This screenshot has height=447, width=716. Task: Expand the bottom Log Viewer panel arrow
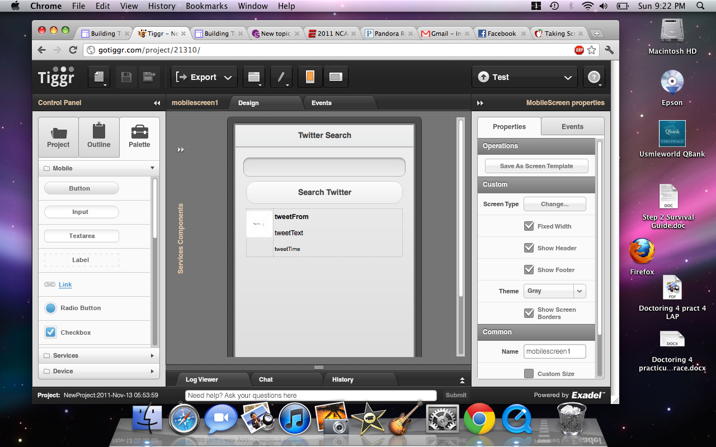click(462, 380)
